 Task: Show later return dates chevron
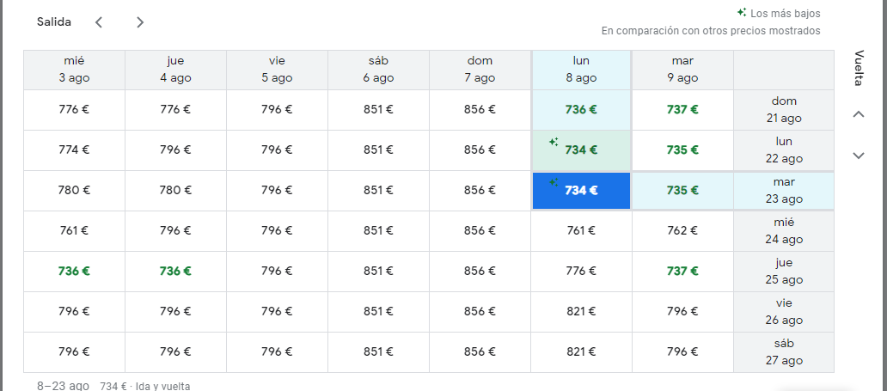(x=858, y=156)
